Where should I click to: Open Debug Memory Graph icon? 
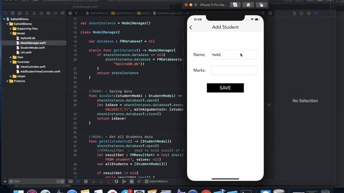coord(124,181)
